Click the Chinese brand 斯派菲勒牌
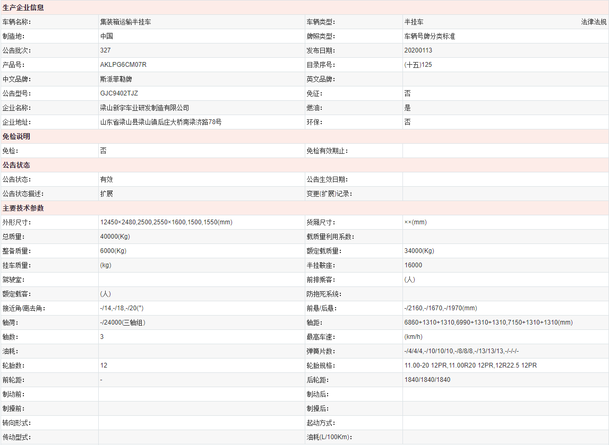The height and width of the screenshot is (445, 609). 116,79
